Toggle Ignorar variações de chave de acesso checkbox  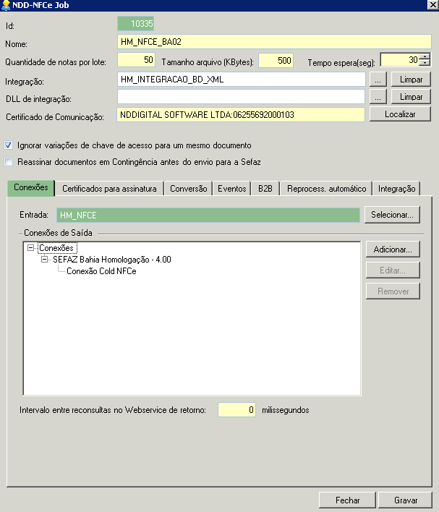click(x=9, y=145)
